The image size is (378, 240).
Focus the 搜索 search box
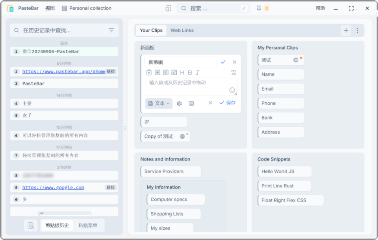(213, 8)
